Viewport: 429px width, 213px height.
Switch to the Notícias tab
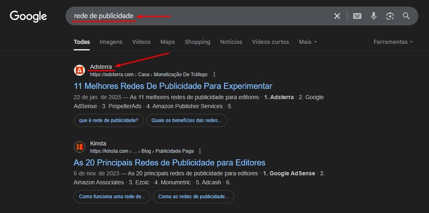231,42
